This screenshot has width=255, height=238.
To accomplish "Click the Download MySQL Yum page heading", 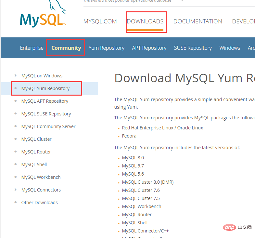I will pos(185,78).
